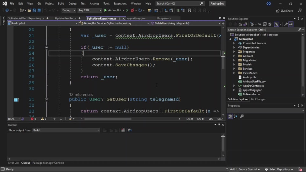Click the interface implementation glyph at line 31
Viewport: 306px width, 172px height.
(17, 100)
